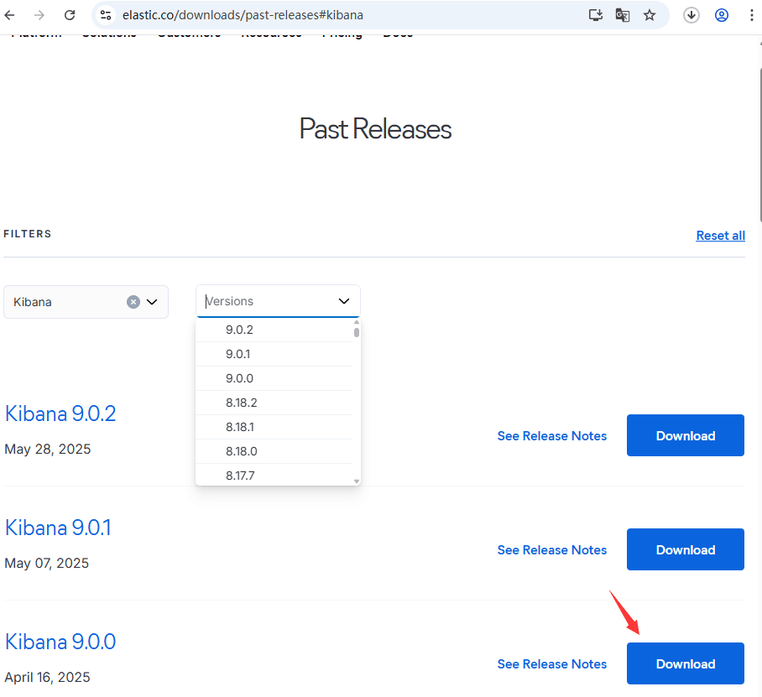Clear the Kibana product filter
The height and width of the screenshot is (697, 762).
point(133,302)
